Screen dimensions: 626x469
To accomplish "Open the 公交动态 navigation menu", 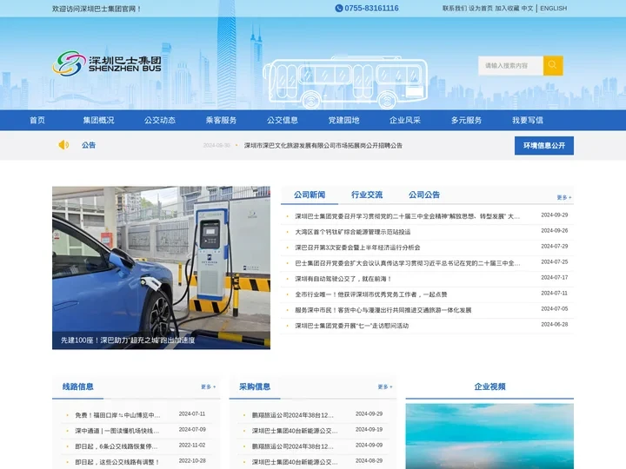I will pos(160,120).
